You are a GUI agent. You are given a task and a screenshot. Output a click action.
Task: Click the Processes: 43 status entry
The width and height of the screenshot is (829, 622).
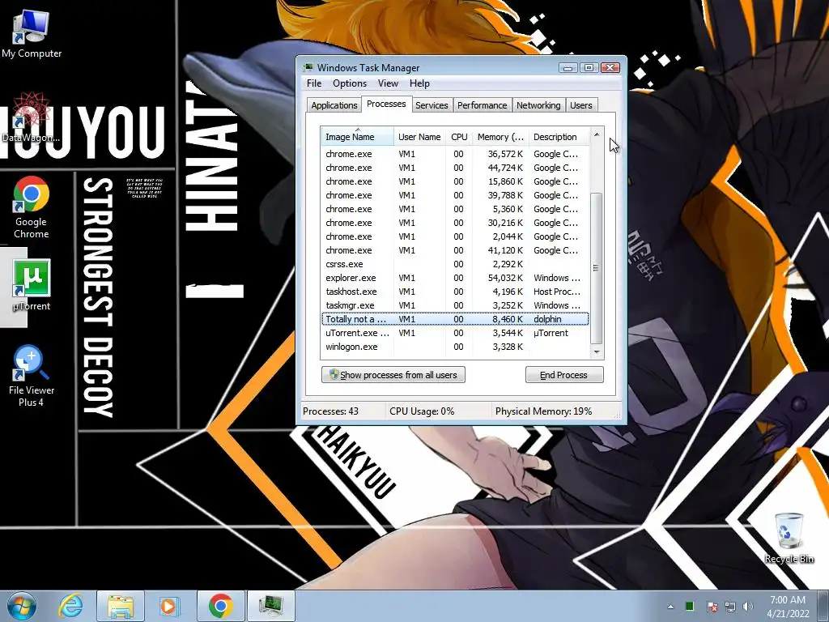[x=330, y=411]
